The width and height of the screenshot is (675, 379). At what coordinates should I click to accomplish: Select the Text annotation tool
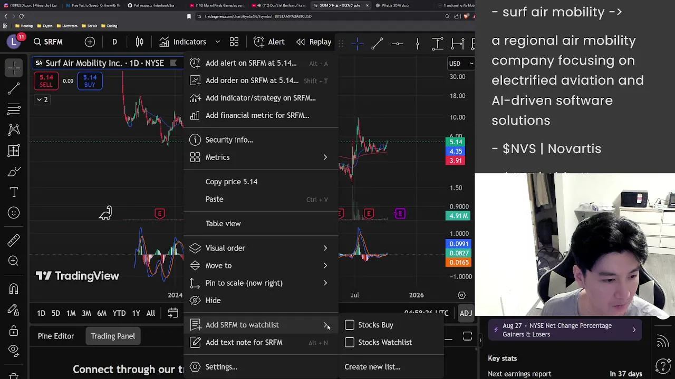14,192
